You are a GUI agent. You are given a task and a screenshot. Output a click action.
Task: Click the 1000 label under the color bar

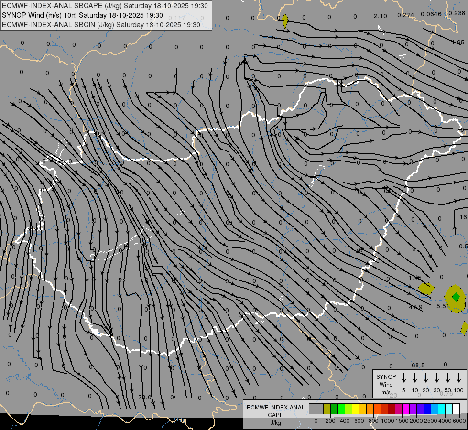point(387,421)
